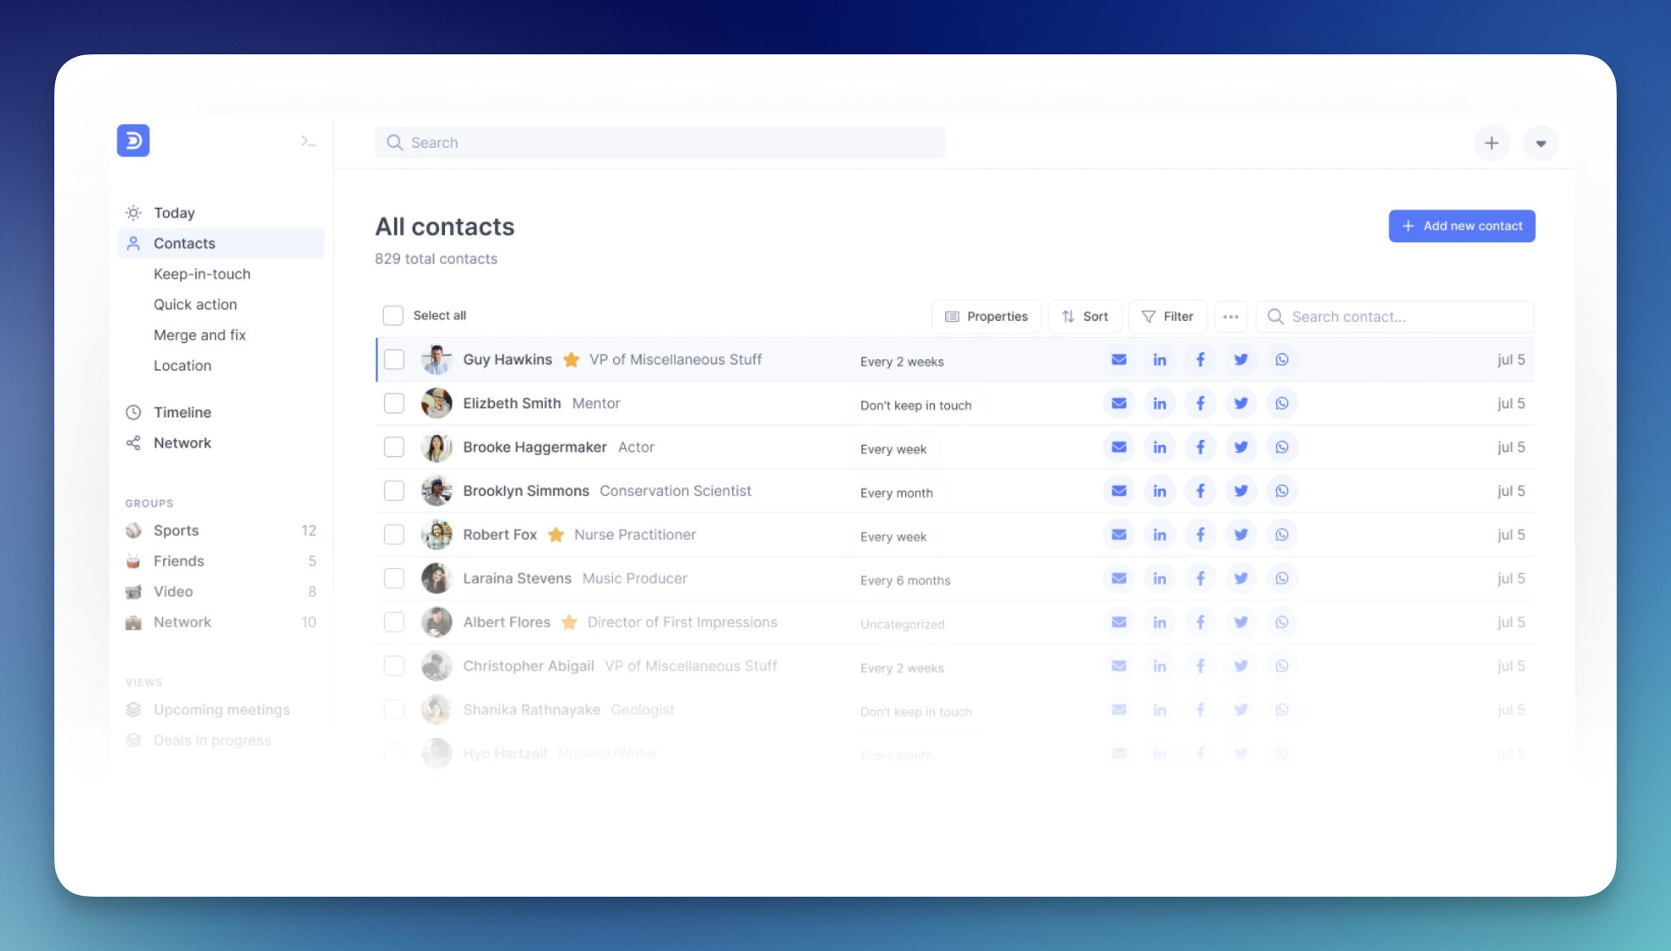The width and height of the screenshot is (1671, 951).
Task: Open the Keep-in-touch section
Action: click(x=202, y=273)
